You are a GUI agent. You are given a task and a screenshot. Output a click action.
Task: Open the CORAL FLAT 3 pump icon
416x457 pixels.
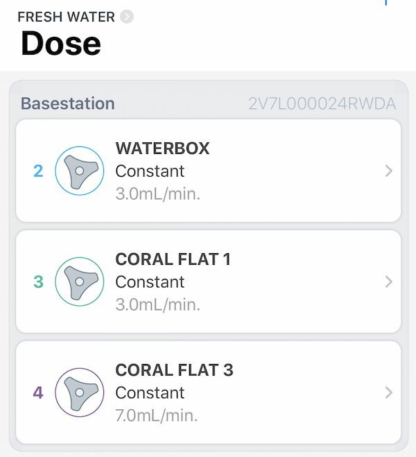click(x=80, y=393)
